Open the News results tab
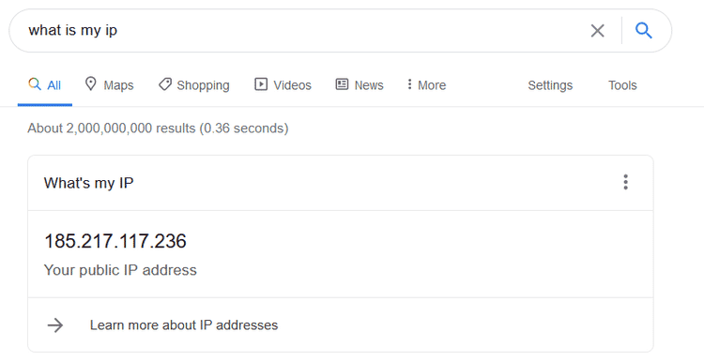The height and width of the screenshot is (362, 704). point(360,84)
